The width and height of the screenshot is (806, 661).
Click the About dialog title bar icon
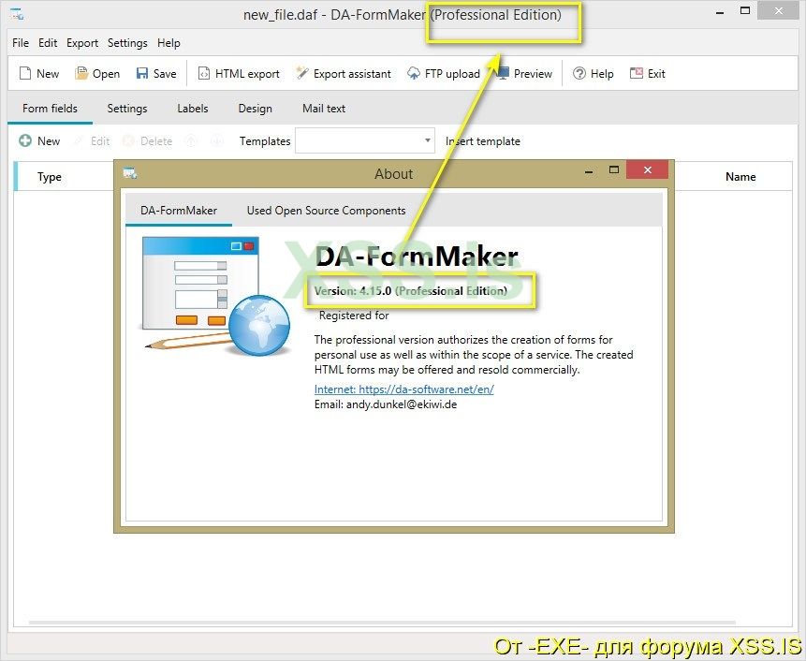pos(130,173)
